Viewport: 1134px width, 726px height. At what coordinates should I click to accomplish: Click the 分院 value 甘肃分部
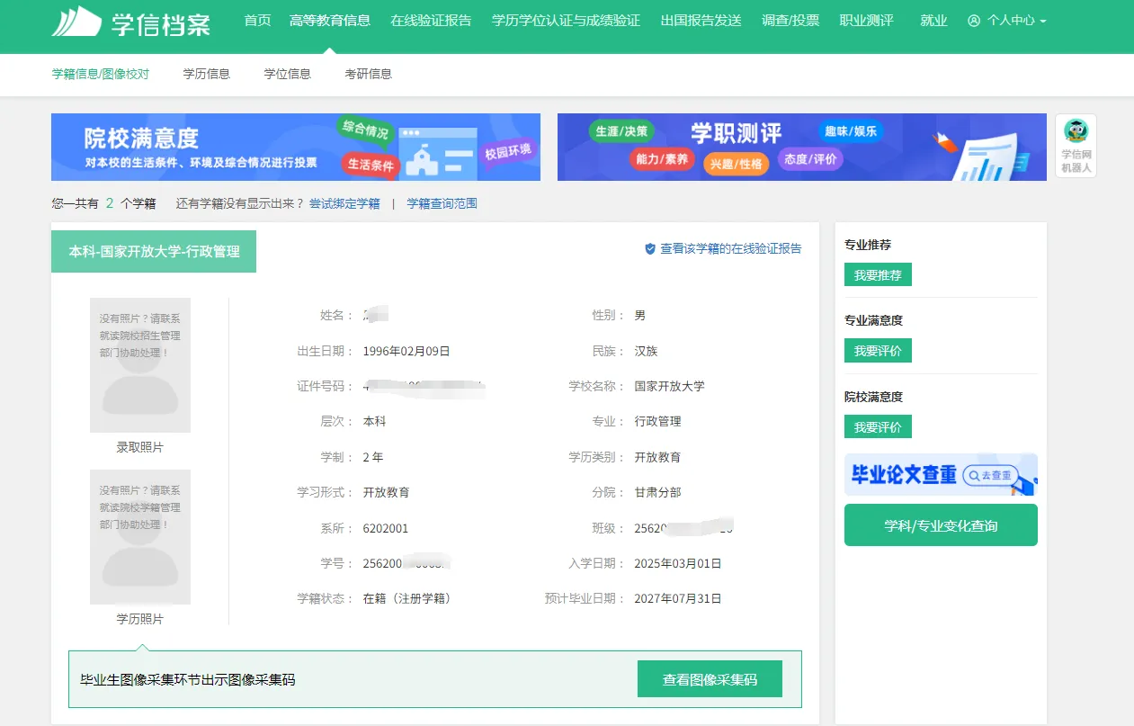658,492
